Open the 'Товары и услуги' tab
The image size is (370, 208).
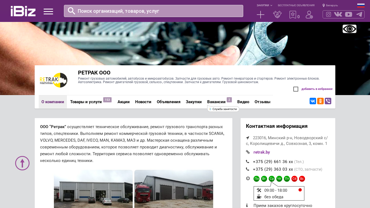(86, 102)
